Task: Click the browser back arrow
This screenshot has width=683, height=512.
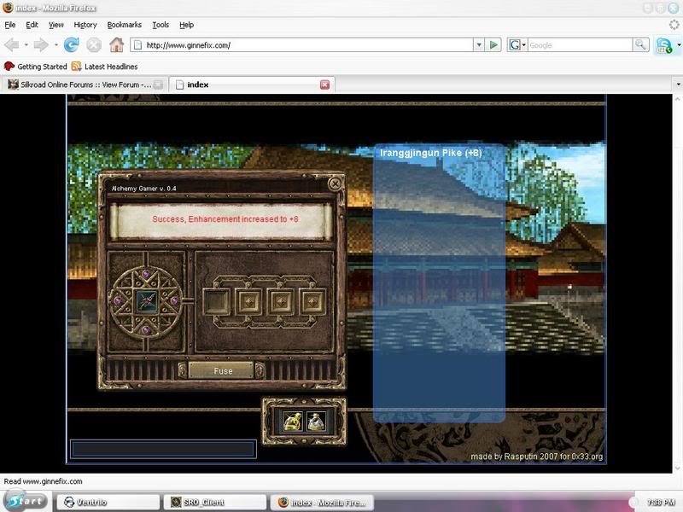Action: pos(12,44)
